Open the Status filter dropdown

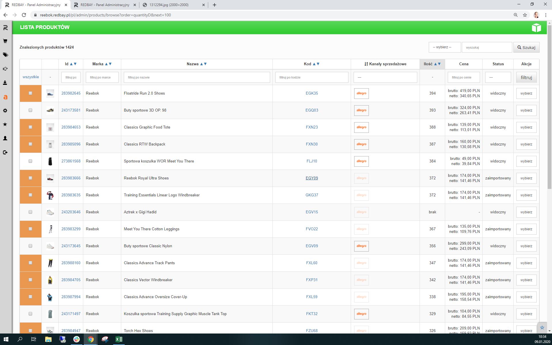click(498, 77)
